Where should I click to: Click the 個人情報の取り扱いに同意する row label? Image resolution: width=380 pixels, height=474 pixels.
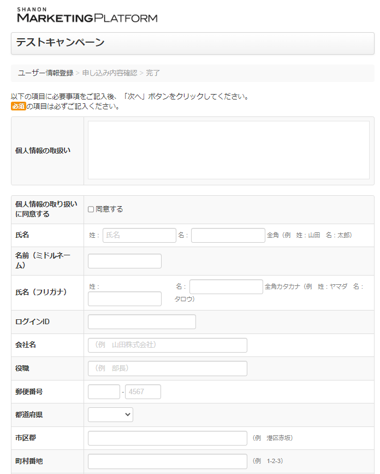pos(46,209)
